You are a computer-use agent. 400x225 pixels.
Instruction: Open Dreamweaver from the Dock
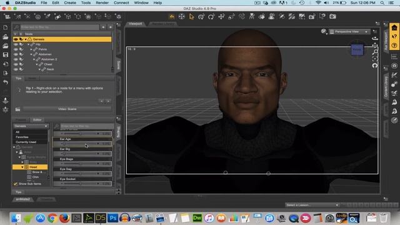pos(197,218)
